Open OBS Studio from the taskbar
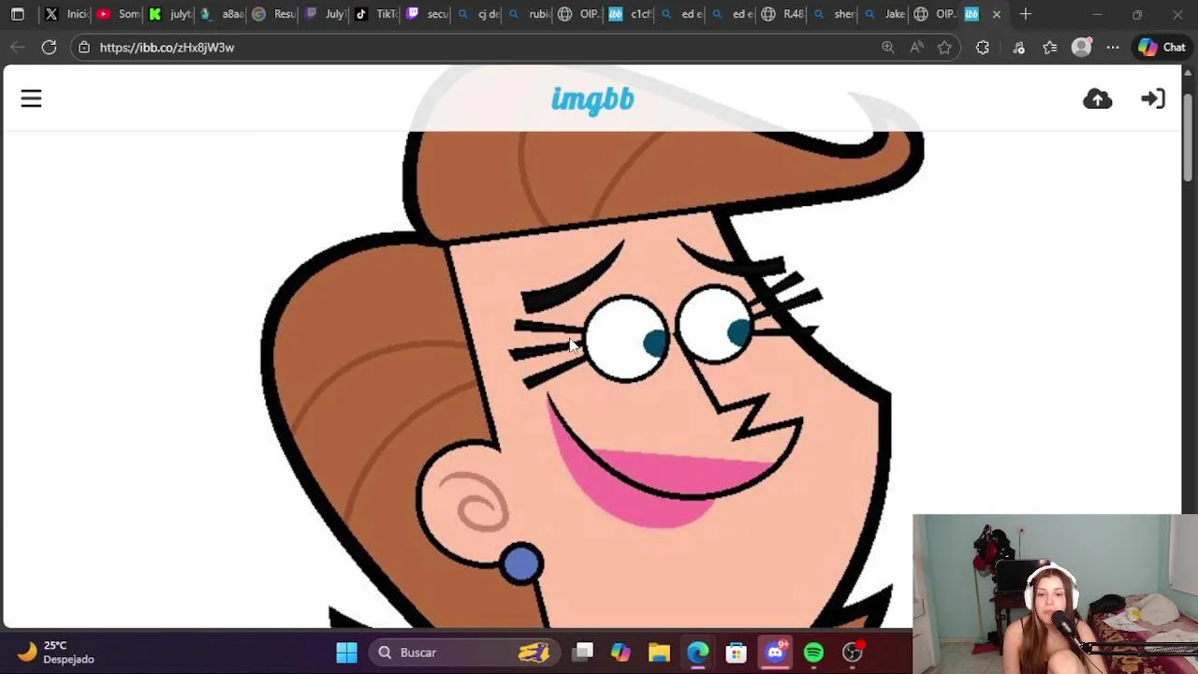This screenshot has height=674, width=1198. pos(852,652)
